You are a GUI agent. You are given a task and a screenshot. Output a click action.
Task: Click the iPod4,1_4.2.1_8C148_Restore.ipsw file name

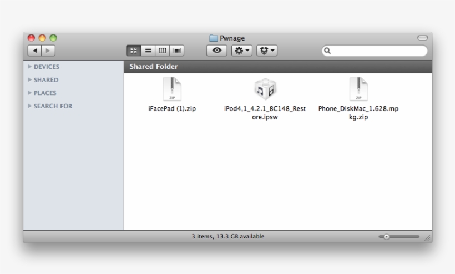tap(265, 113)
